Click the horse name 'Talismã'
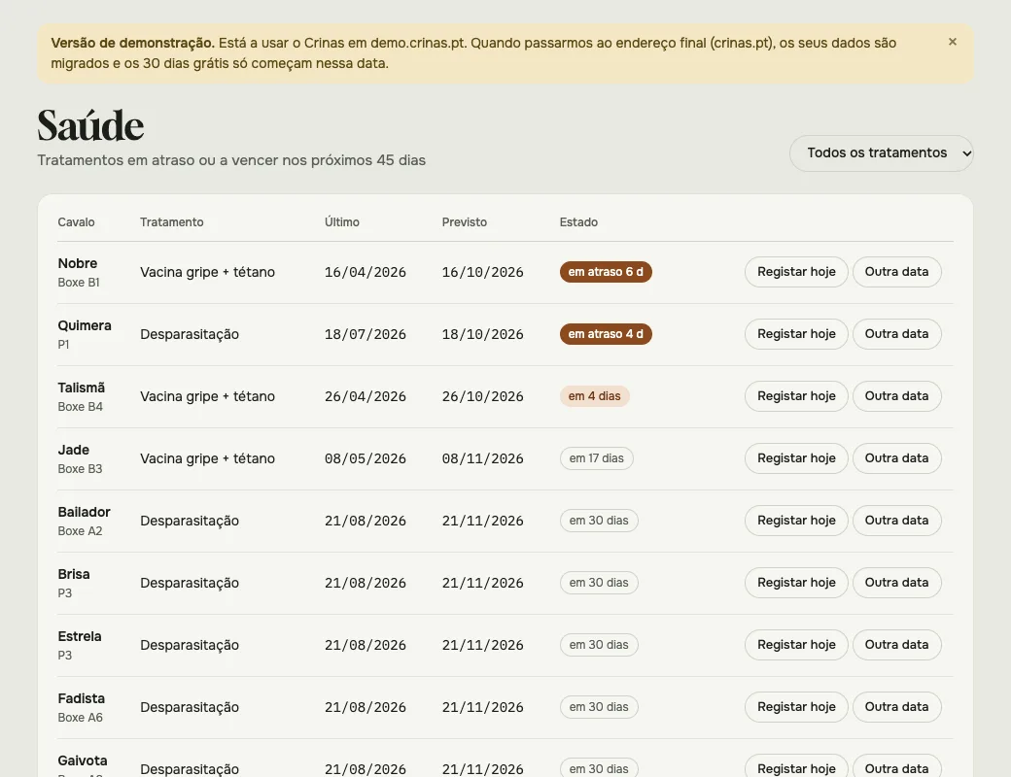Screen dimensions: 1011x777 point(82,388)
